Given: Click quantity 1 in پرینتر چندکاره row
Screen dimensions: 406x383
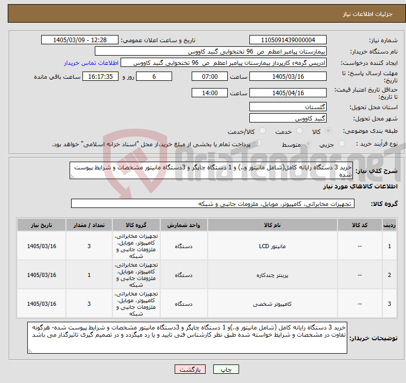Looking at the screenshot, I should [89, 275].
